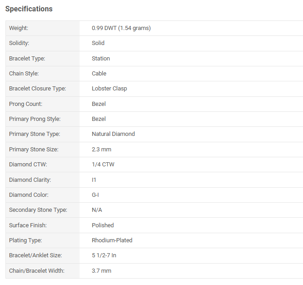Click Bezel in Primary Prong Style row
The image size is (303, 285).
tap(99, 119)
